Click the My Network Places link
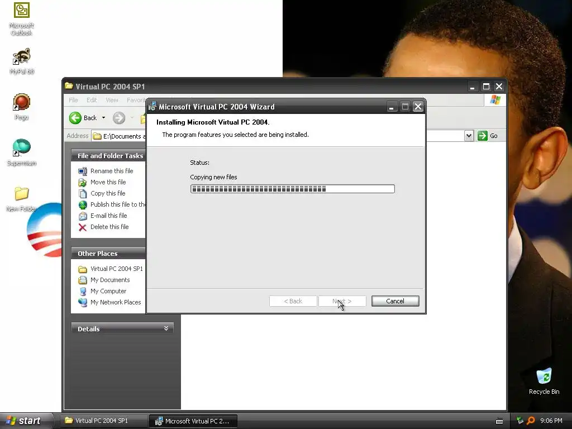This screenshot has width=572, height=429. (116, 302)
